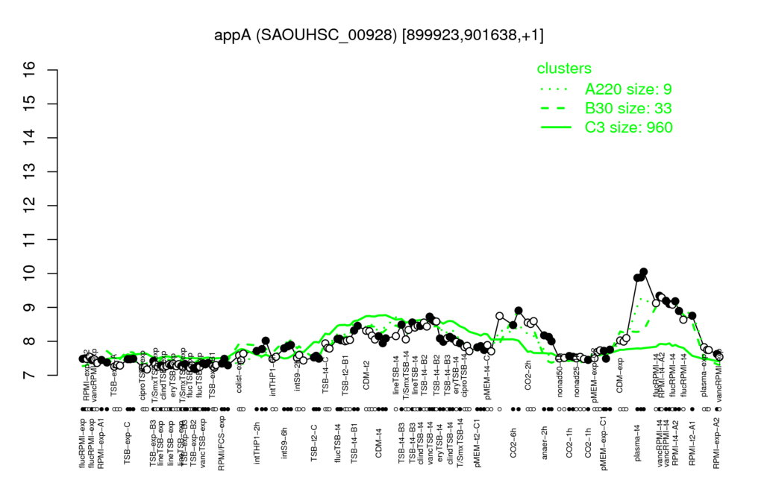Click x-axis label 'RPMI-t2-A1'

pos(692,441)
